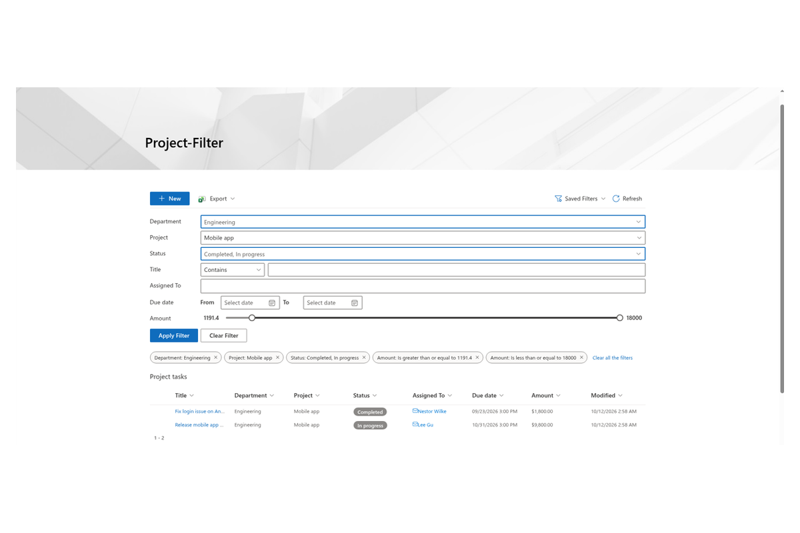Open Saved Filters dropdown
This screenshot has height=533, width=800.
pyautogui.click(x=580, y=199)
